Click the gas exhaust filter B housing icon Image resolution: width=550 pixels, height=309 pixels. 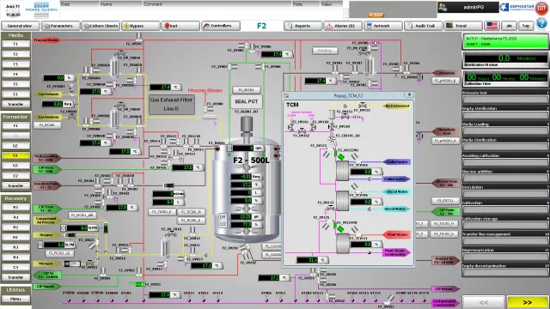tap(114, 118)
